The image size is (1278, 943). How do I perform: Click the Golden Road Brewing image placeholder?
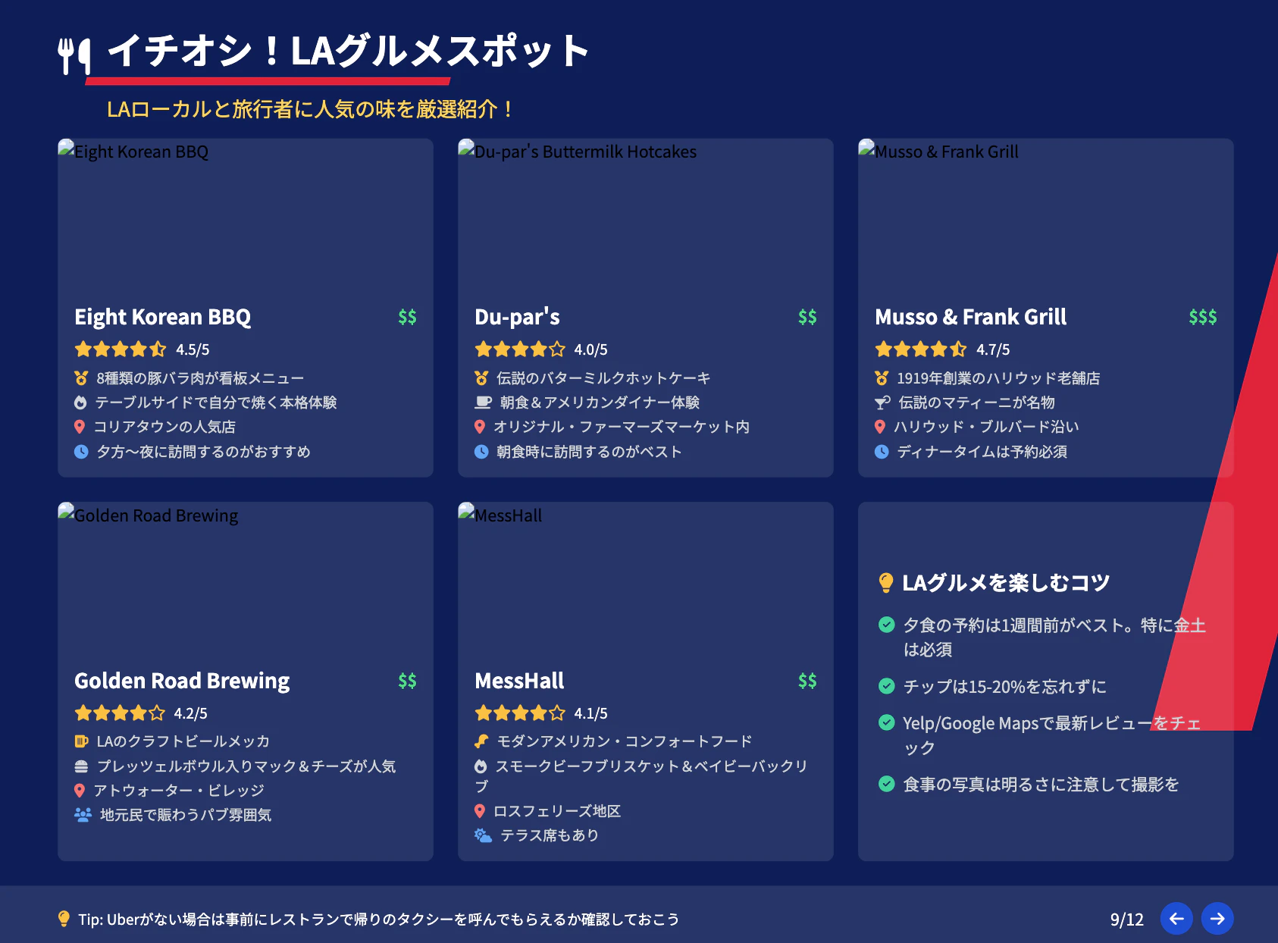tap(246, 579)
